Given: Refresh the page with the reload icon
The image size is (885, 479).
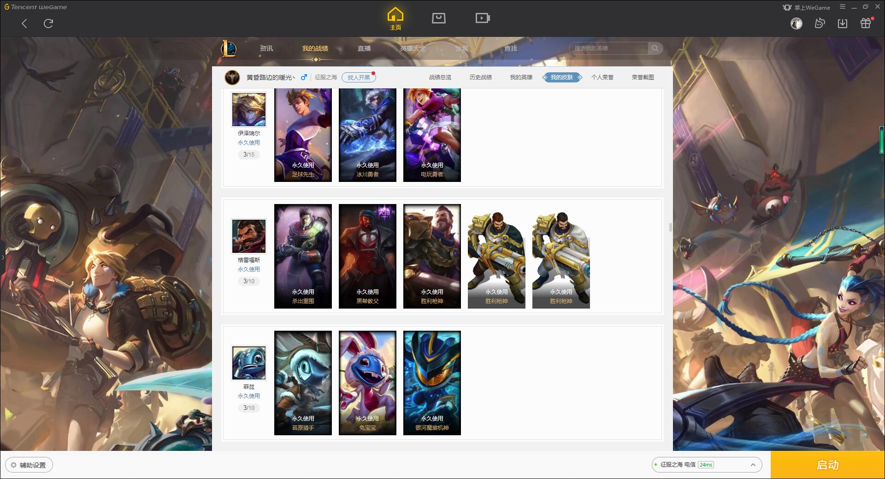Looking at the screenshot, I should [48, 23].
